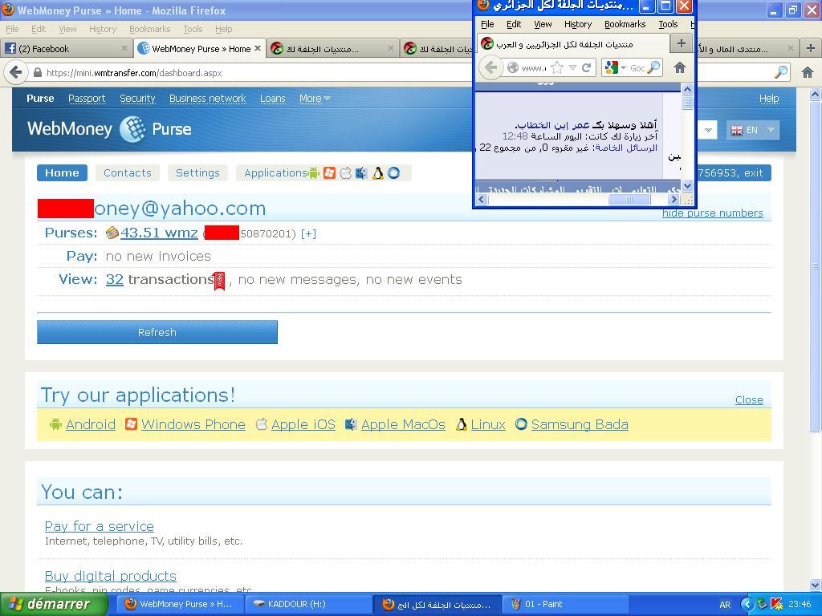822x616 pixels.
Task: Open the Security link in top navigation
Action: point(137,99)
